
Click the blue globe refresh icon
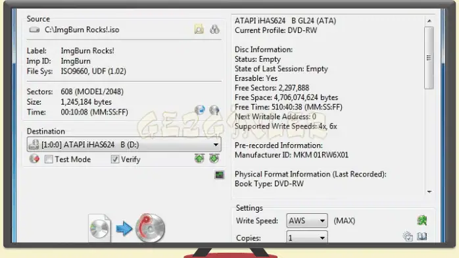pyautogui.click(x=200, y=110)
